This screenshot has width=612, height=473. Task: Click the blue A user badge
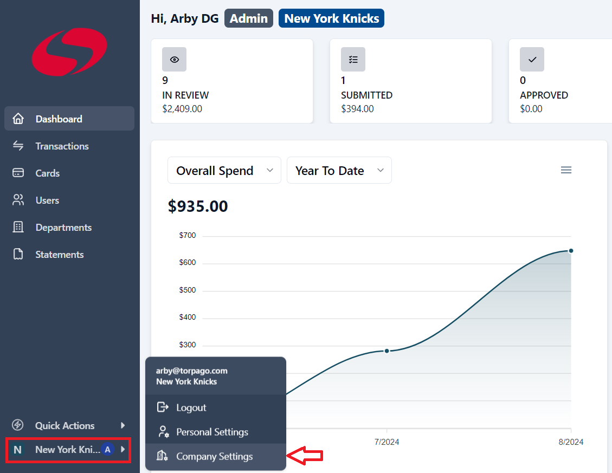tap(107, 450)
